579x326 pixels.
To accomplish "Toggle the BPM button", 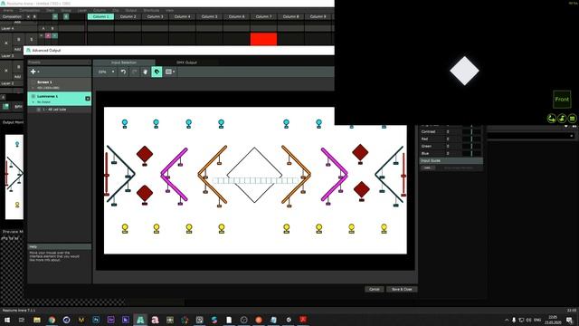I will 18,107.
